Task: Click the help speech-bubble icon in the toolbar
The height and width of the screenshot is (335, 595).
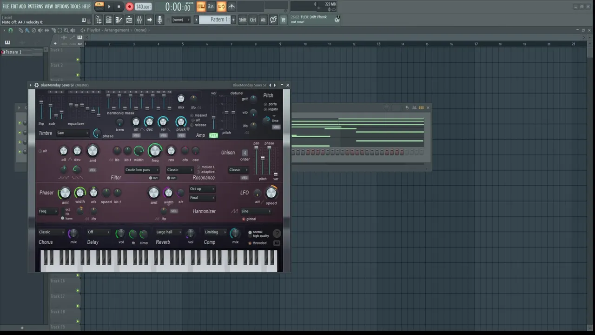Action: 273,20
